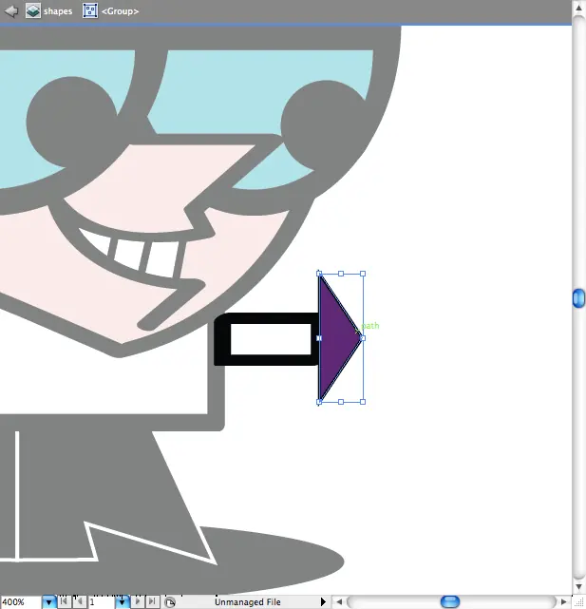This screenshot has height=609, width=586.
Task: Open the artboard number dropdown
Action: point(122,602)
